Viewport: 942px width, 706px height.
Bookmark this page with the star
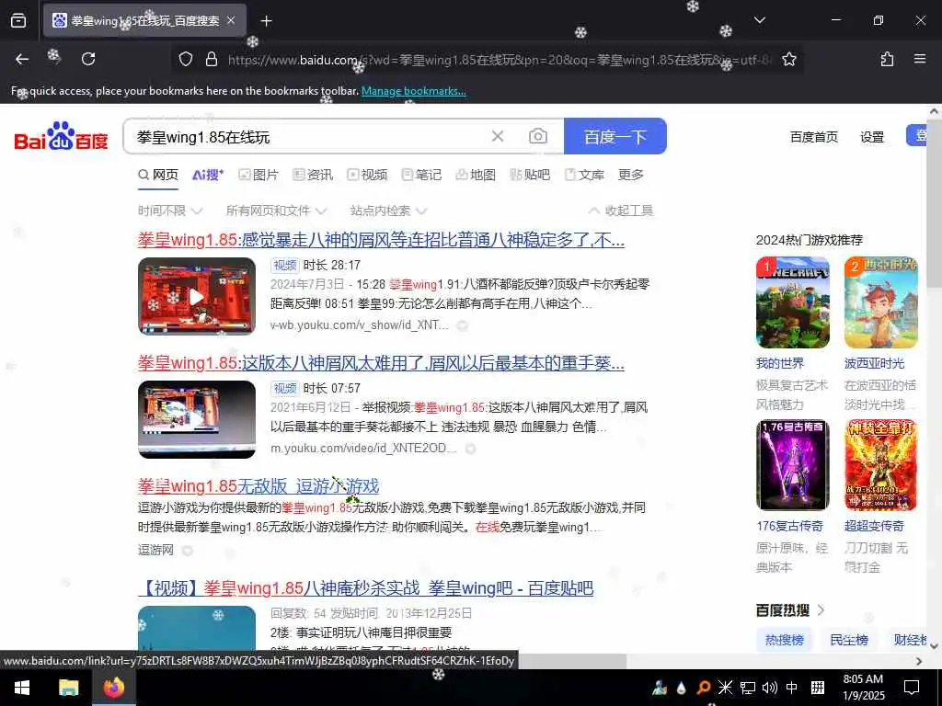788,59
